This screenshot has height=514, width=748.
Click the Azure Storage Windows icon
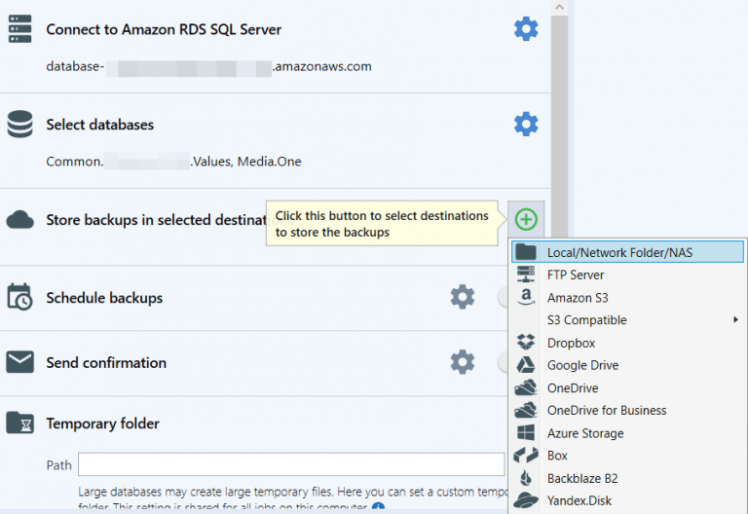(526, 433)
